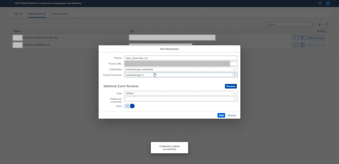339x164 pixels.
Task: Click the plus icon to add repository
Action: tap(320, 24)
